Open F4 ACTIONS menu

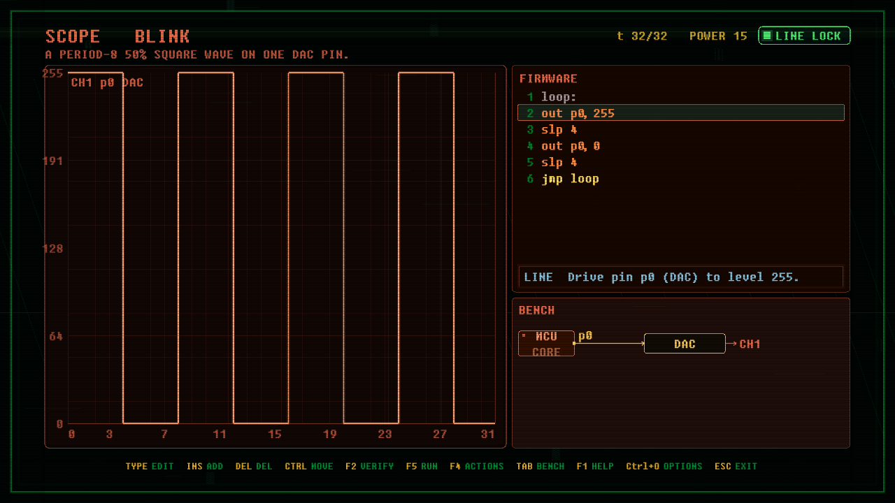(x=477, y=466)
